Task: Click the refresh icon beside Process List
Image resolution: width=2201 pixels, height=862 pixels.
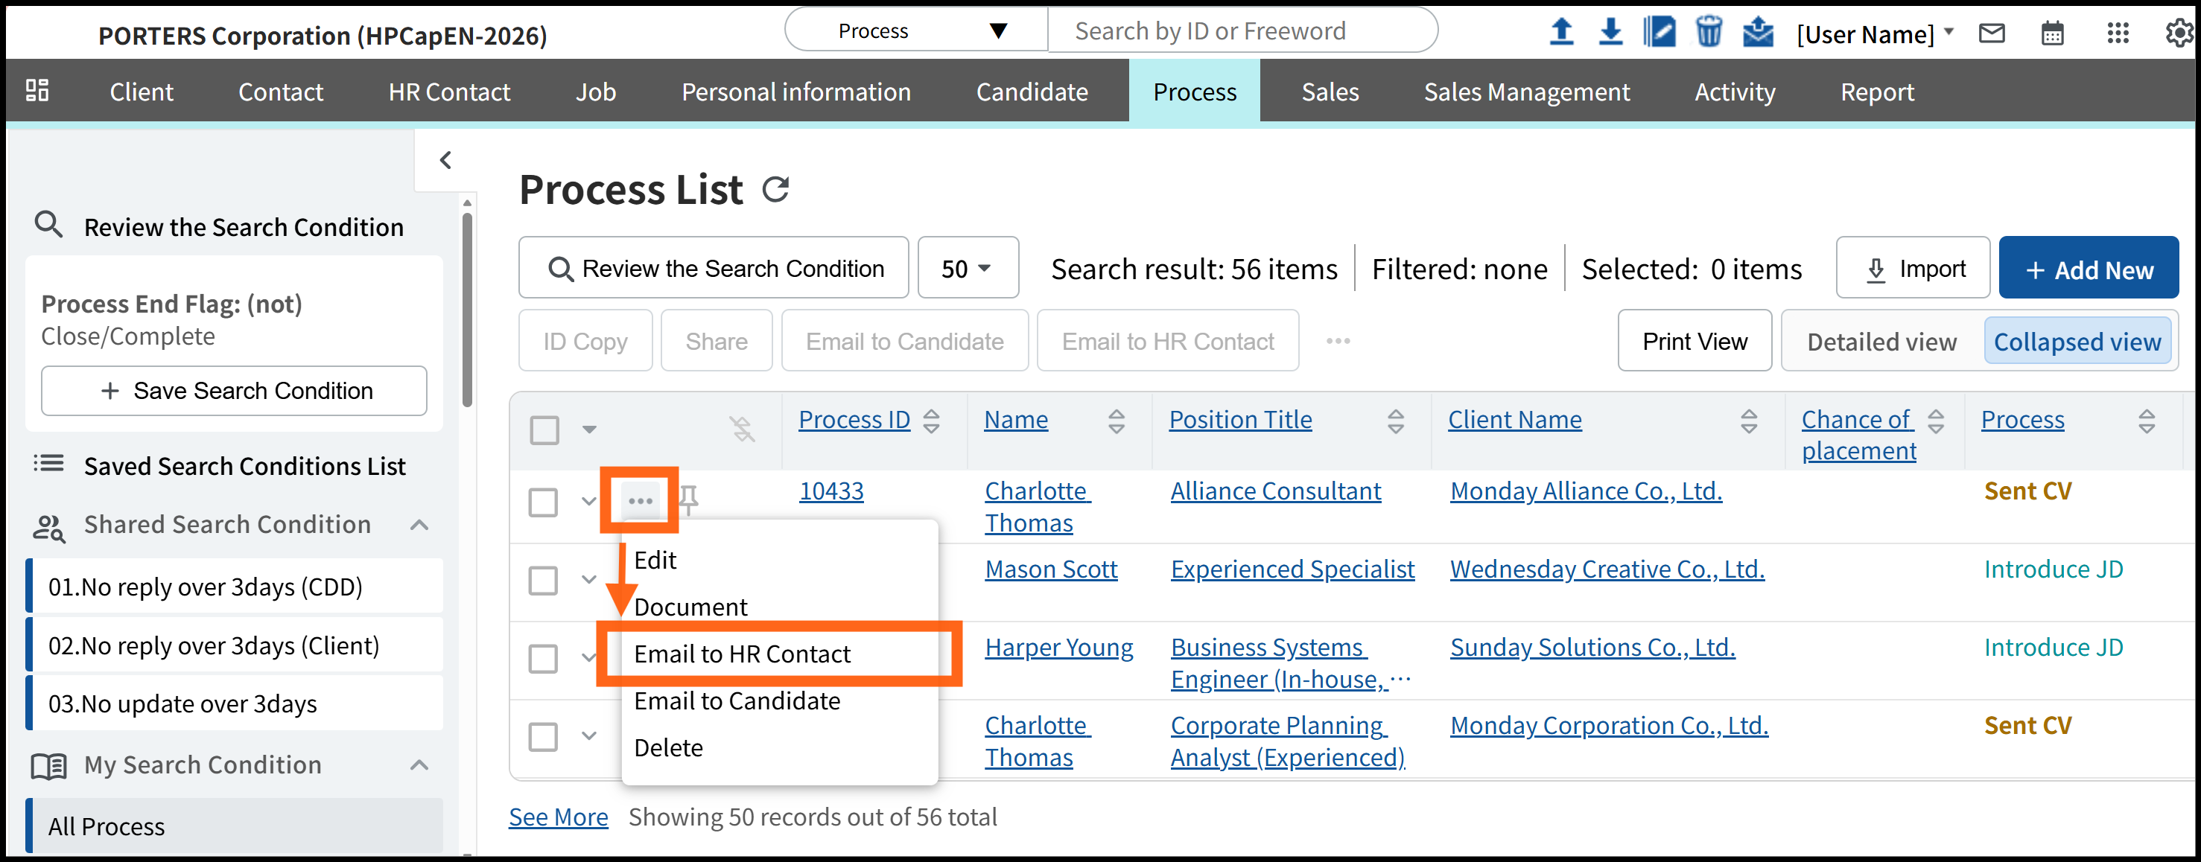Action: point(775,189)
